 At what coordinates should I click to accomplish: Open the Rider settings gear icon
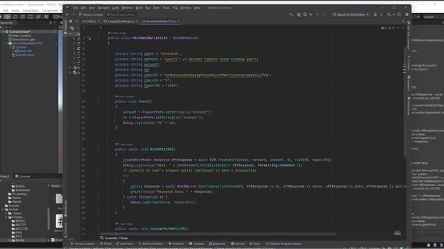tap(407, 15)
